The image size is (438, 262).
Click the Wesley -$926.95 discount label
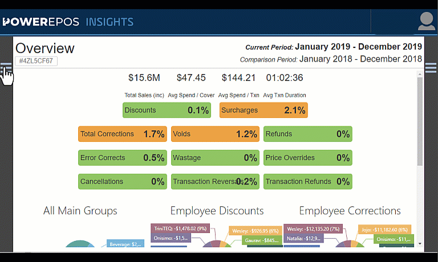pos(255,231)
